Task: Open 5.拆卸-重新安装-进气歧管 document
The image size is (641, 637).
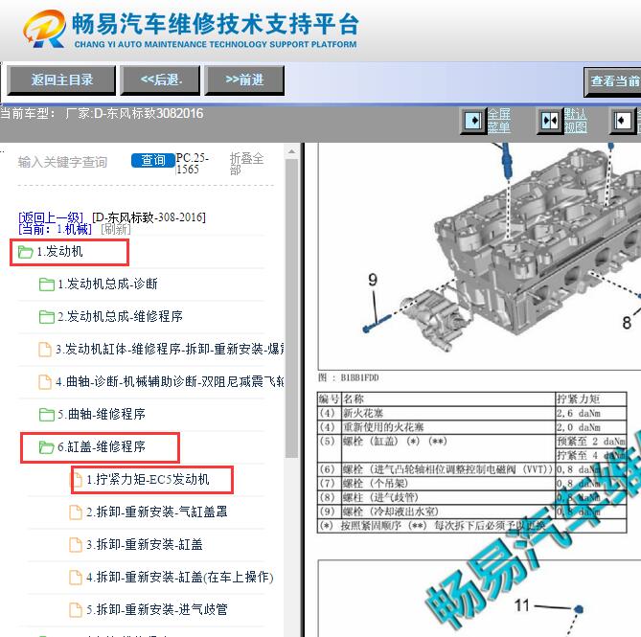Action: (156, 609)
